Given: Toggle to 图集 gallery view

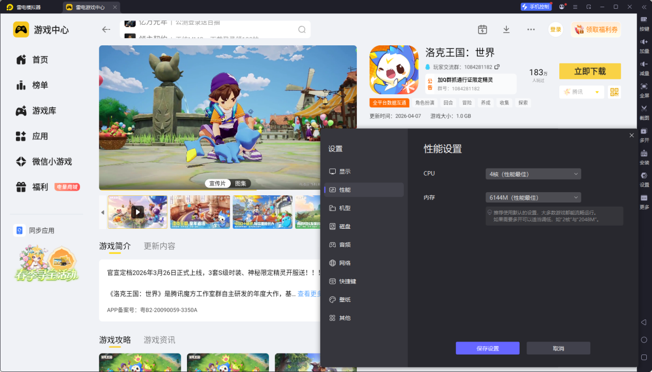Looking at the screenshot, I should (241, 183).
